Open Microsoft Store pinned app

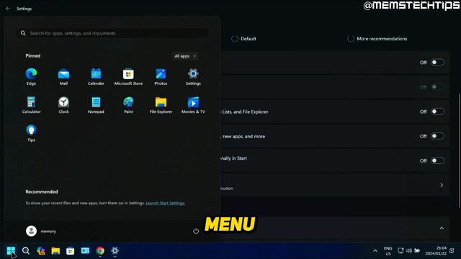tap(128, 76)
